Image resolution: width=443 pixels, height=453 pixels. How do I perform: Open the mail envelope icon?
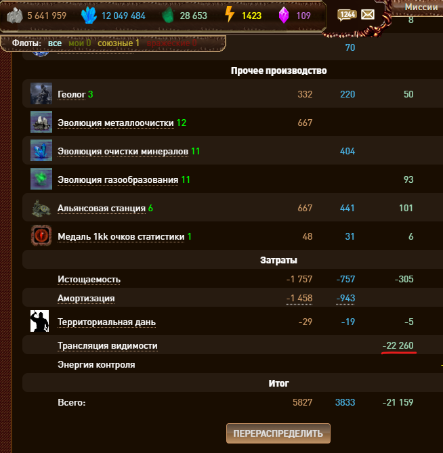(x=368, y=14)
